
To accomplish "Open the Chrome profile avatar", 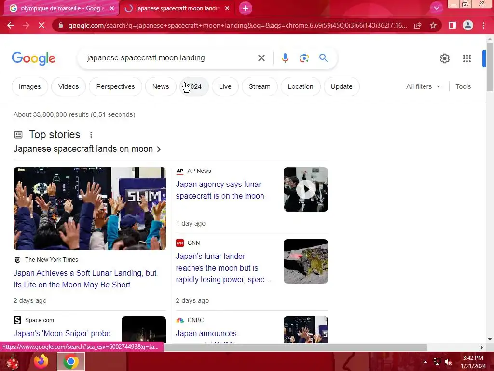I will tap(468, 25).
